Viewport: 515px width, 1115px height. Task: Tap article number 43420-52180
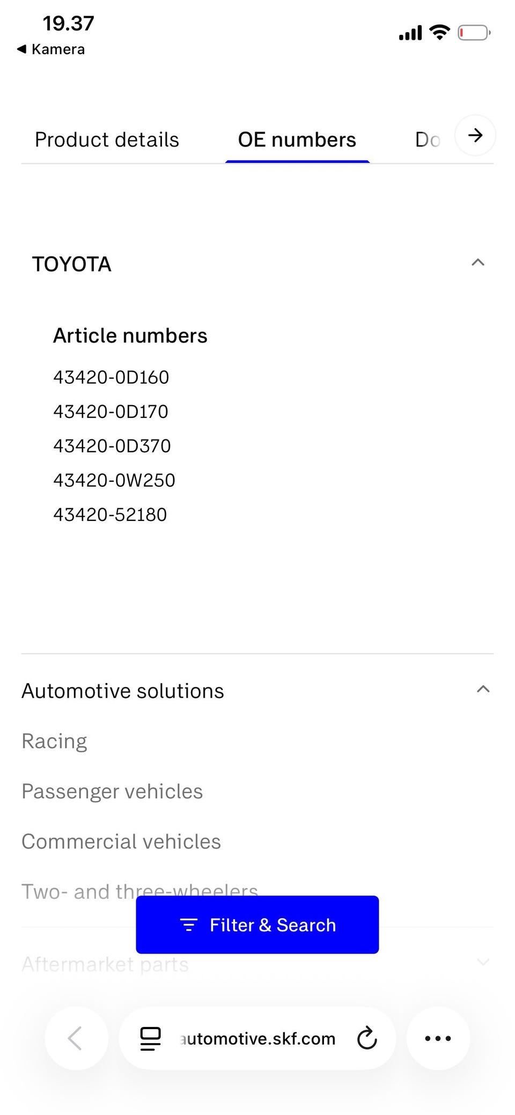(x=110, y=515)
